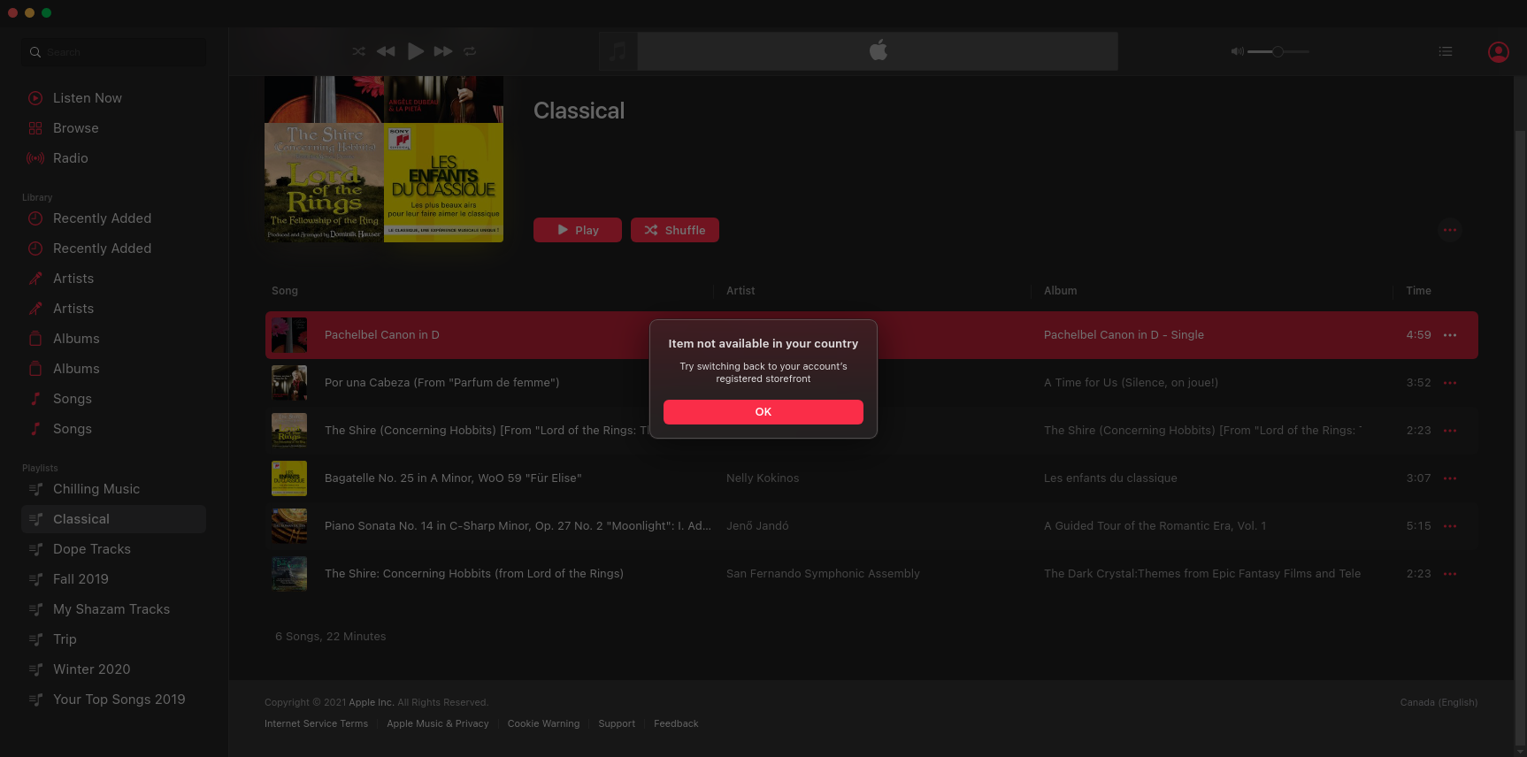Open artist Nelly Kokinos

click(763, 478)
